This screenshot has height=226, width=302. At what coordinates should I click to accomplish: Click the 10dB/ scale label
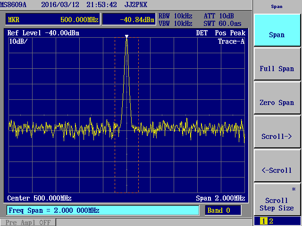pyautogui.click(x=18, y=41)
